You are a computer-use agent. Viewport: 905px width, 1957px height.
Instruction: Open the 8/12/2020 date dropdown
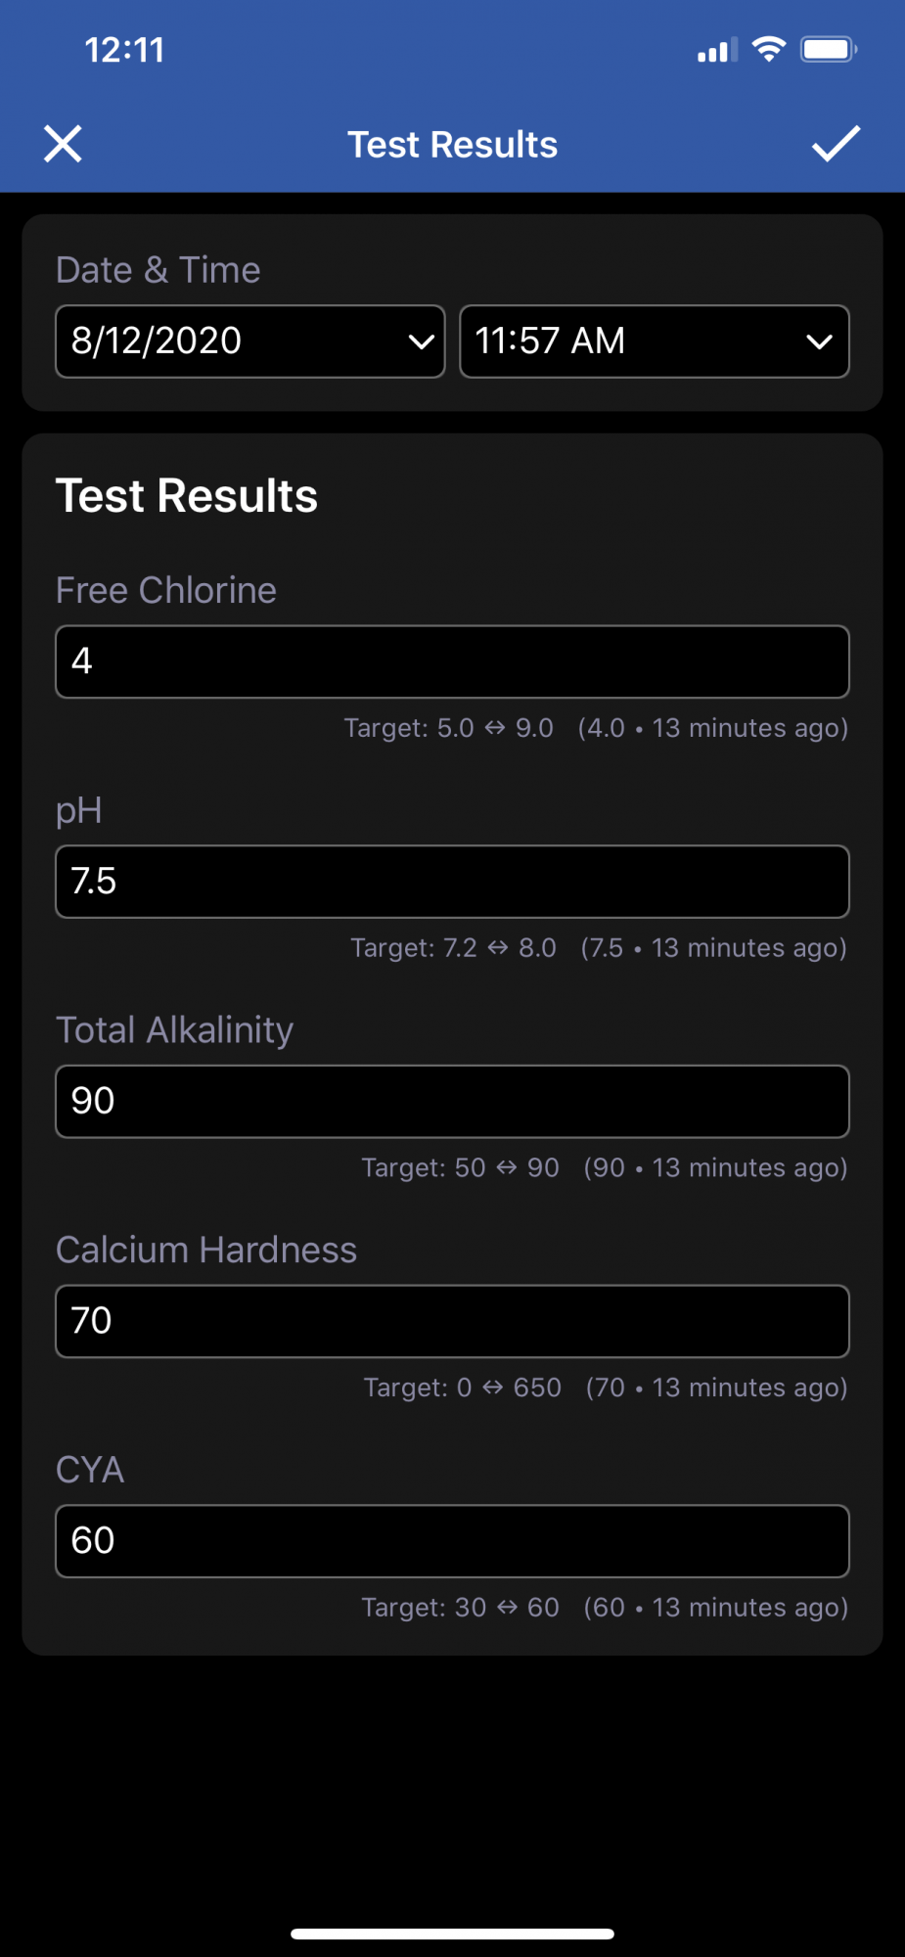250,341
